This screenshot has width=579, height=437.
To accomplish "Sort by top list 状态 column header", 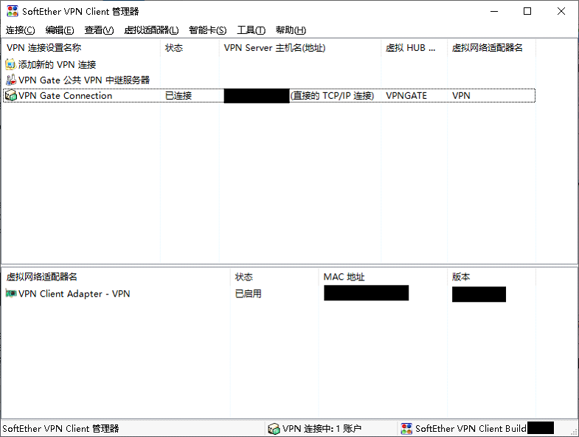I will point(190,48).
